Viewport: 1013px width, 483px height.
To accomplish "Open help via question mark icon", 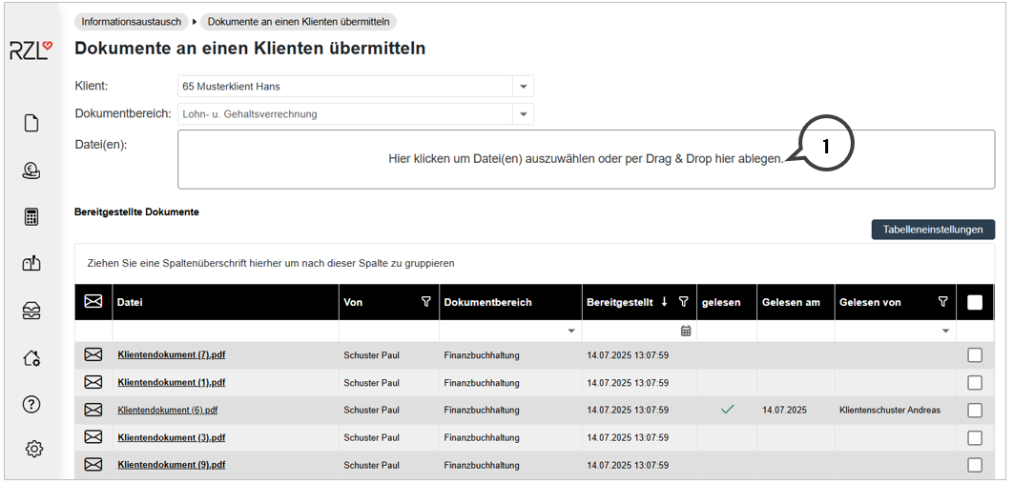I will pyautogui.click(x=31, y=404).
